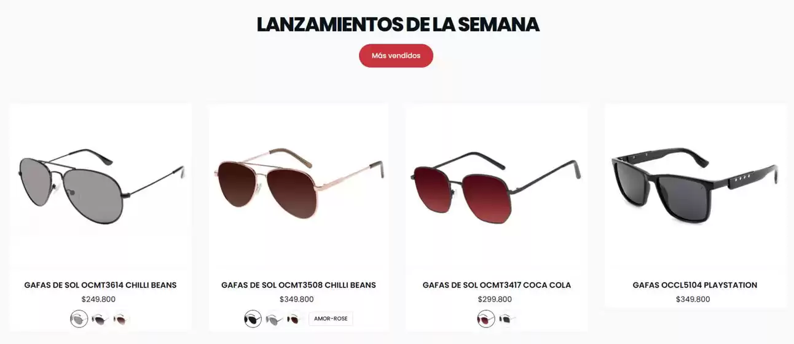Open the GAFAS DE SOL OCMT3614 CHILLI BEANS title

[x=100, y=285]
